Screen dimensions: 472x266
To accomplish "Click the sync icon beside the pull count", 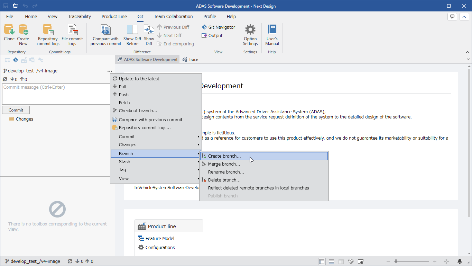I will tap(5, 79).
